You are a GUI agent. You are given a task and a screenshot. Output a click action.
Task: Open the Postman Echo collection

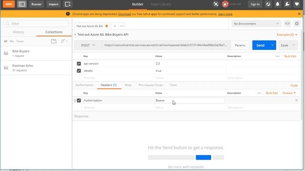point(36,68)
